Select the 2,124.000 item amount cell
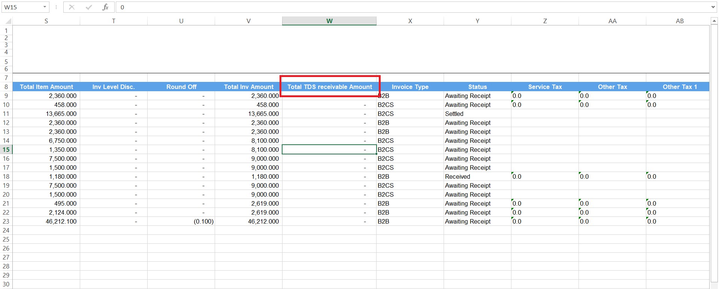The height and width of the screenshot is (289, 719). [x=46, y=212]
